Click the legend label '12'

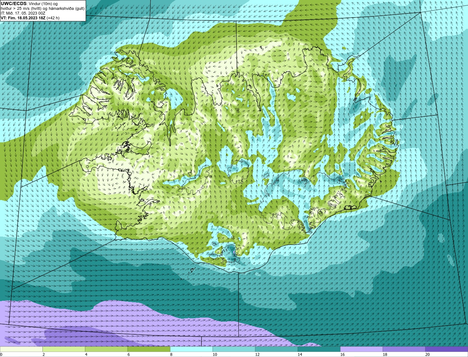(257, 354)
